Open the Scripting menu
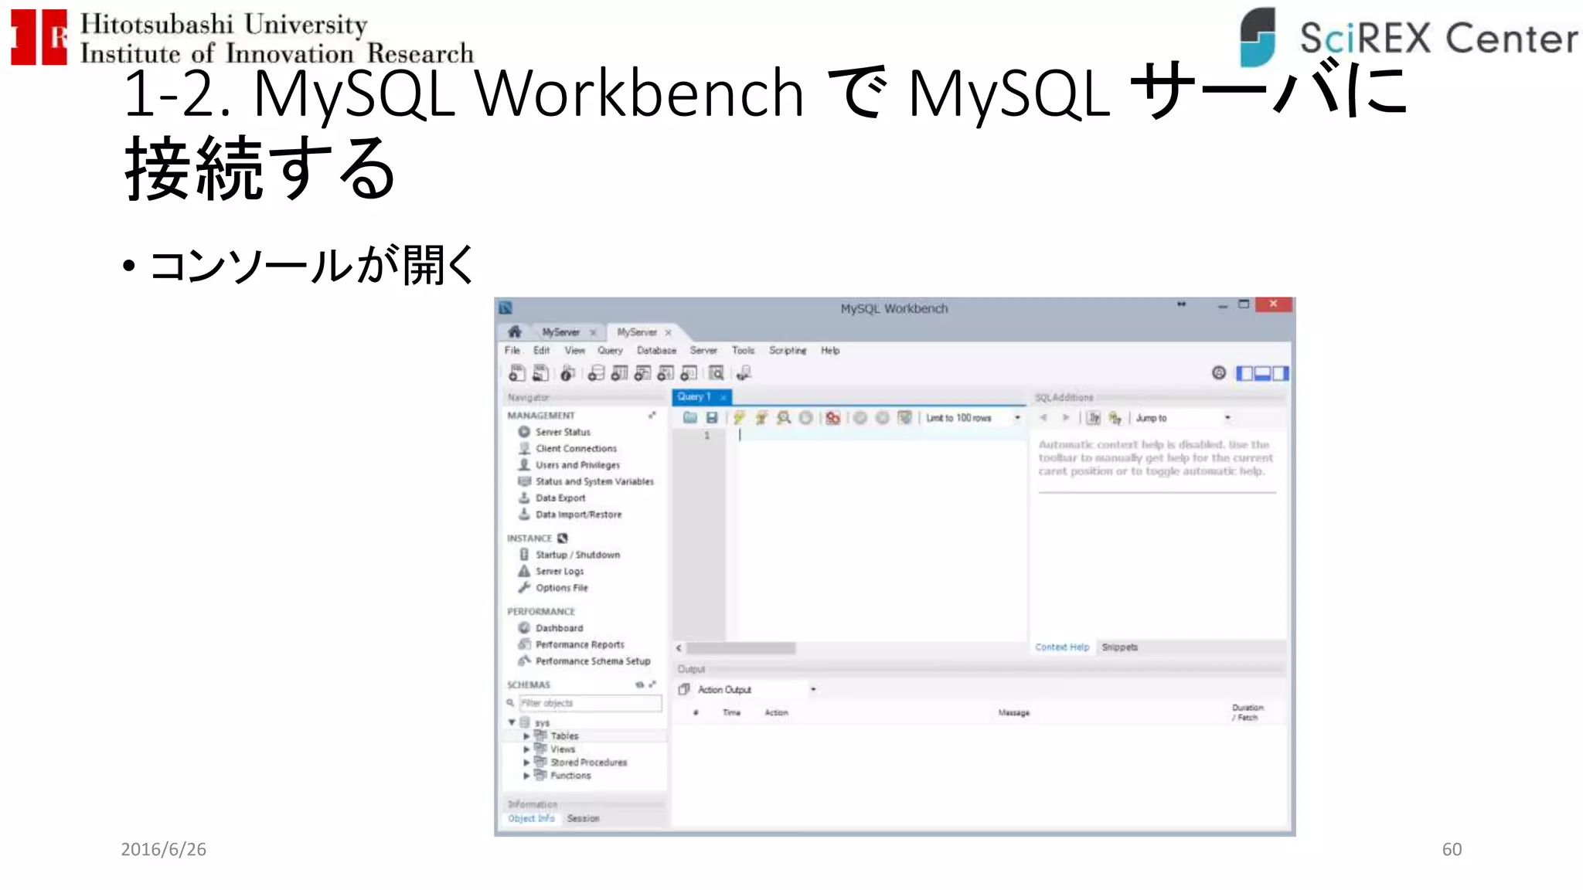This screenshot has width=1583, height=890. click(x=788, y=350)
